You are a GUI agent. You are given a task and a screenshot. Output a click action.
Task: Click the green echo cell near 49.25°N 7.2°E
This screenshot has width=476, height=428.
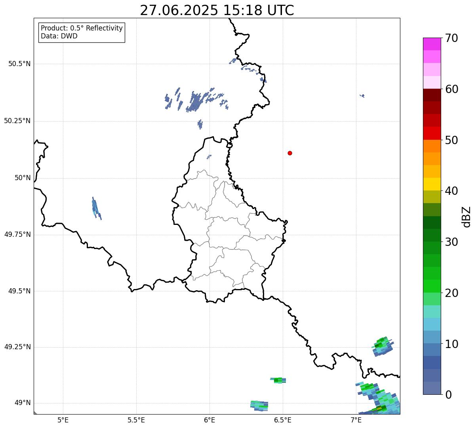[x=383, y=346]
